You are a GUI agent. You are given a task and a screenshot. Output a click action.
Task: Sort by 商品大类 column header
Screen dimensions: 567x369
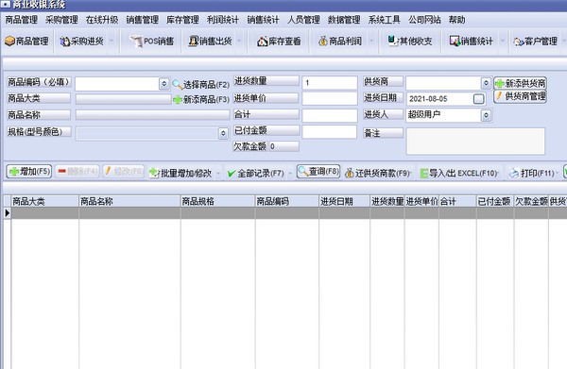tap(44, 201)
